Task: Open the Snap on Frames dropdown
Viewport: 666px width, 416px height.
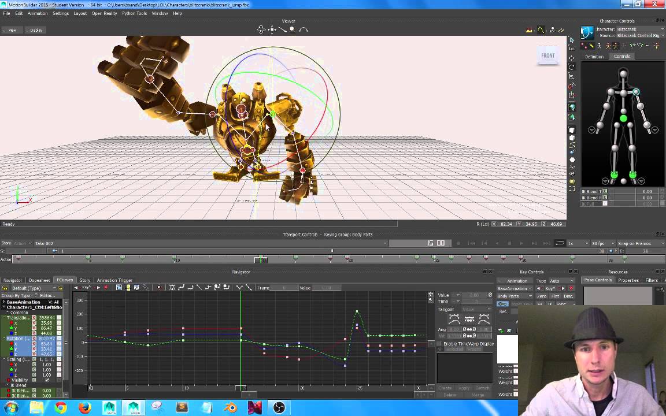Action: pyautogui.click(x=641, y=243)
